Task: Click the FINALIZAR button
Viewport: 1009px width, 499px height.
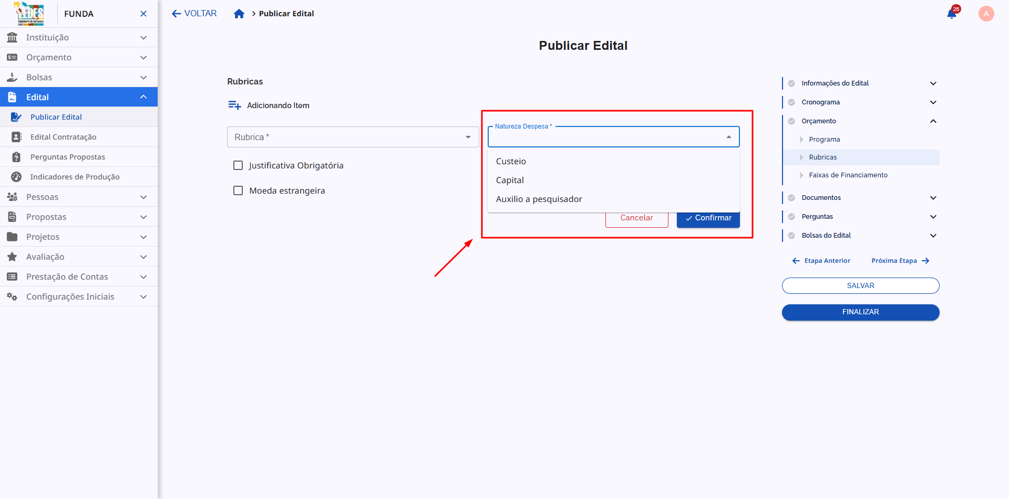Action: pos(860,312)
